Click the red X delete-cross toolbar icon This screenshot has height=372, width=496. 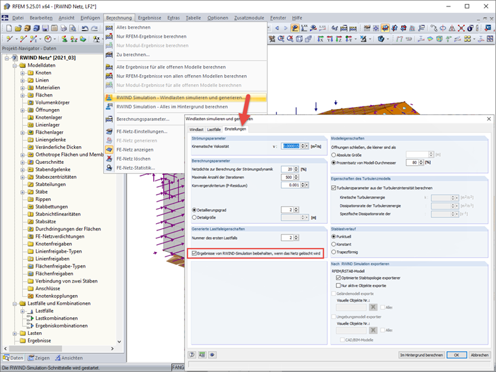pos(461,29)
